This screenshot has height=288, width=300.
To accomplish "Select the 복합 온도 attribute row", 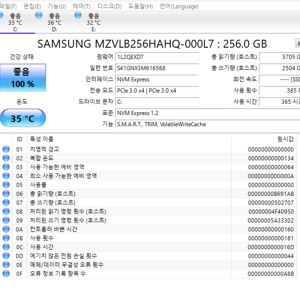I will (x=148, y=158).
